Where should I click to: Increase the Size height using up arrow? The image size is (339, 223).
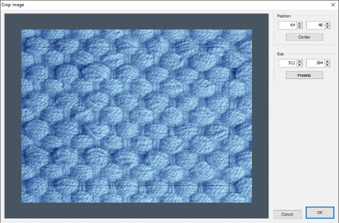pos(327,62)
